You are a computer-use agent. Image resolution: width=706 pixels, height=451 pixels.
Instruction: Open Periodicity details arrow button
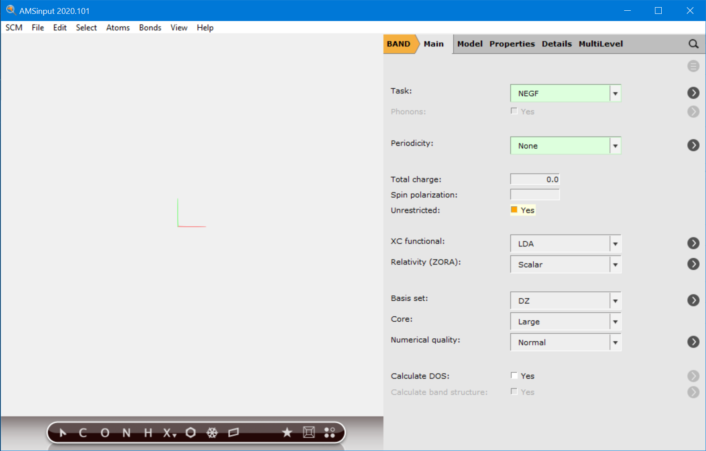pos(693,145)
